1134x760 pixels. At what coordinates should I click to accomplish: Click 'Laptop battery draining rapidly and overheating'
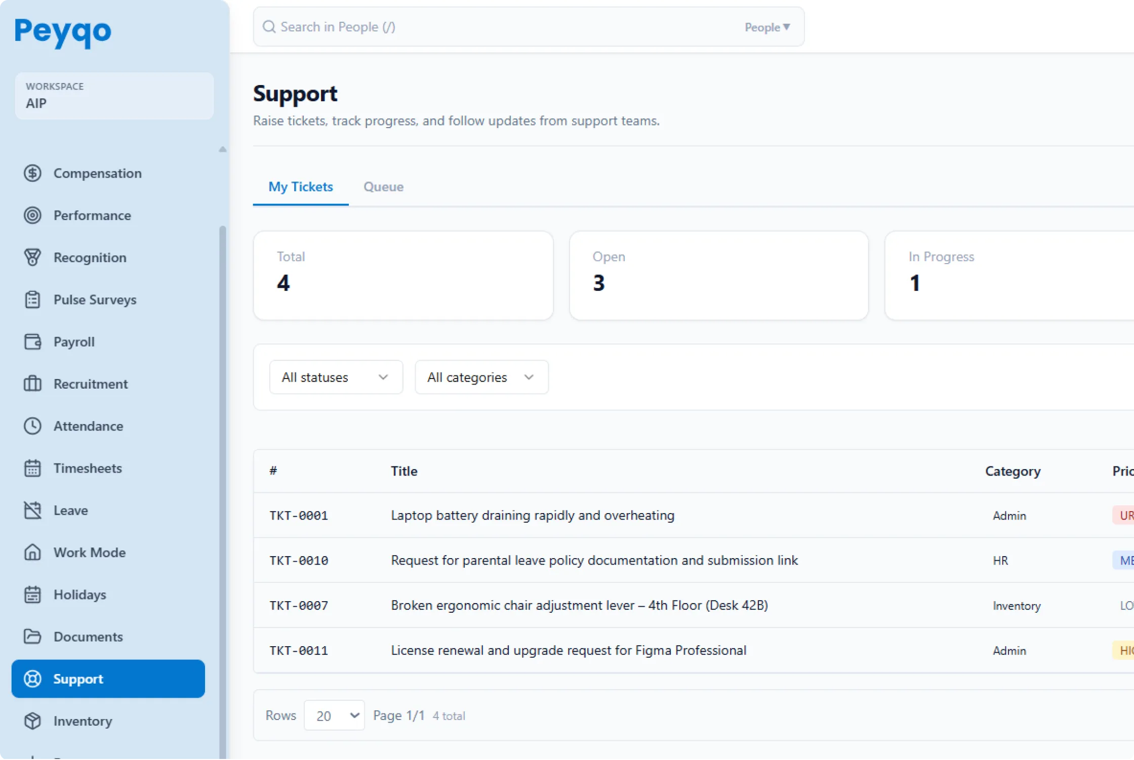(533, 515)
